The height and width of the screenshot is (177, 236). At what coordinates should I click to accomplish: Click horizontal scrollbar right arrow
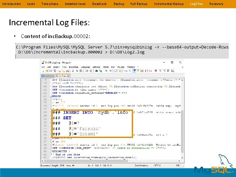[179, 161]
